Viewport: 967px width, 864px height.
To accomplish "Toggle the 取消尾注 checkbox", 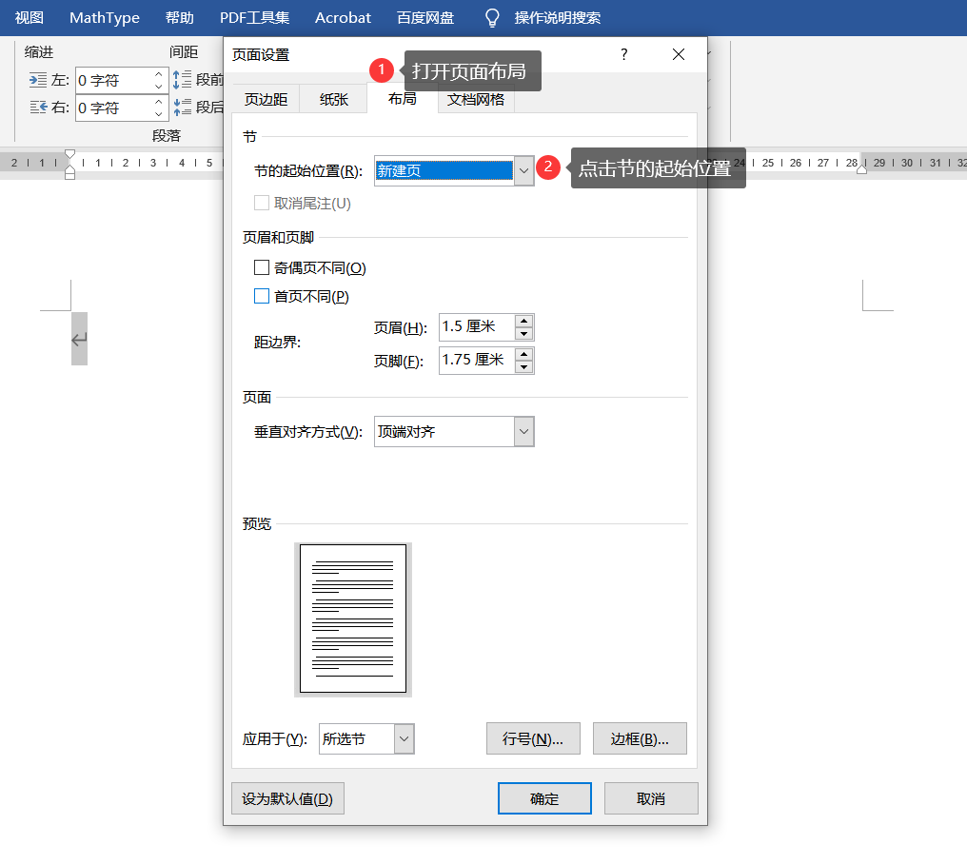I will coord(262,203).
